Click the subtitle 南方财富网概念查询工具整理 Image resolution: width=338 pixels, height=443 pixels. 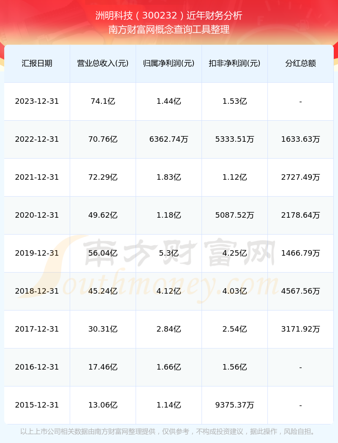tap(169, 30)
